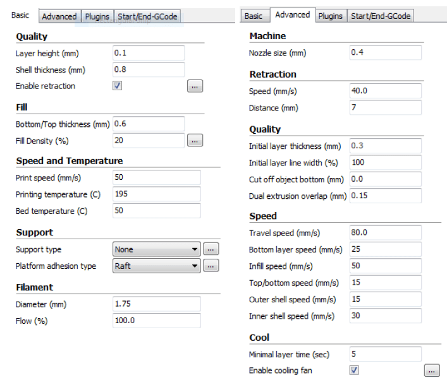Click the Filament section heading
This screenshot has height=385, width=447.
35,287
